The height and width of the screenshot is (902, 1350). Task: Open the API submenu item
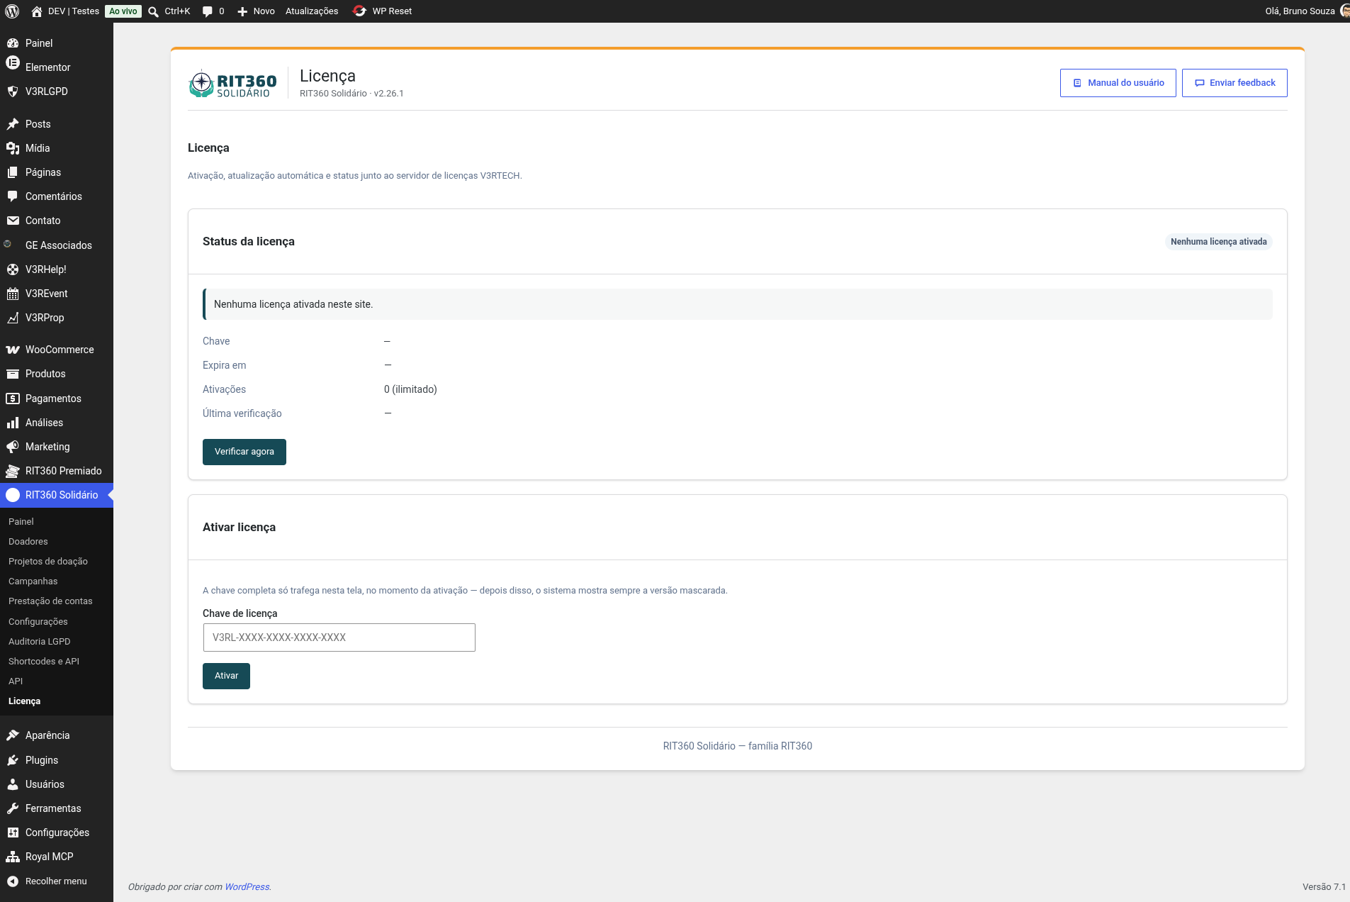[x=16, y=681]
